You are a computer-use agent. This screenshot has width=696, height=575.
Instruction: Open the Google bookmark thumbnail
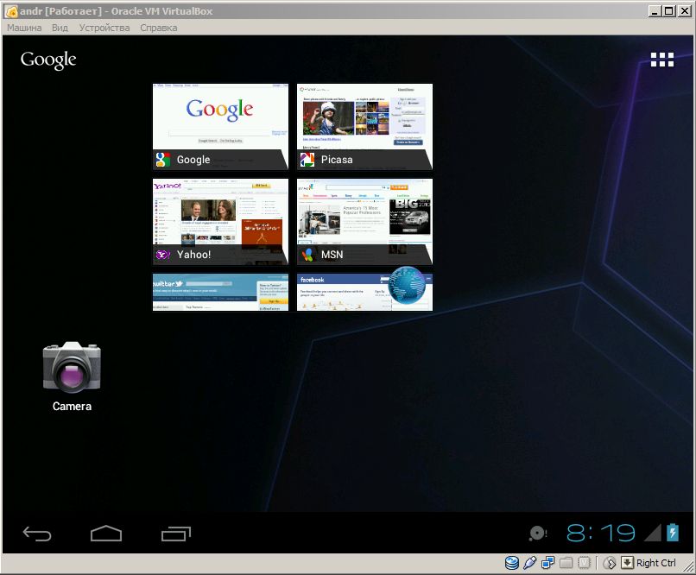coord(220,126)
